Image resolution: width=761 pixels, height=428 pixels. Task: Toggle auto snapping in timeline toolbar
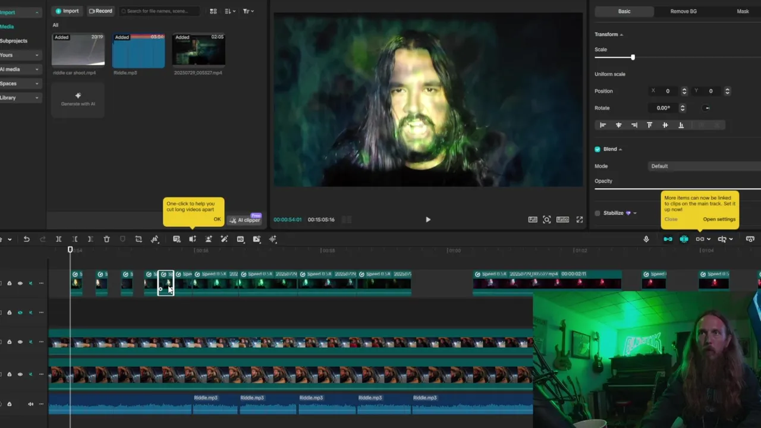(684, 239)
